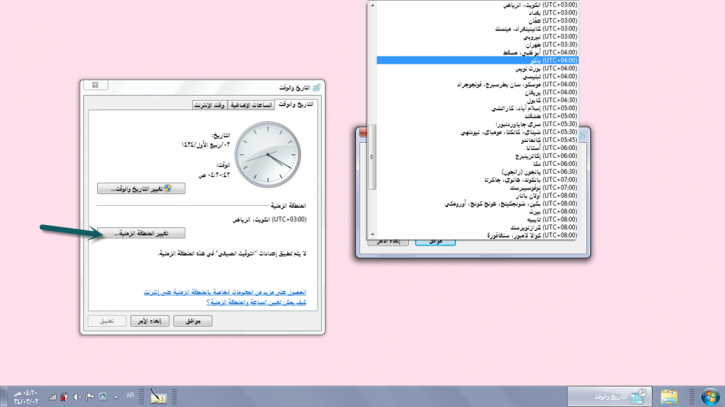Open the tablet input panel pen icon
The image size is (725, 407).
click(158, 396)
